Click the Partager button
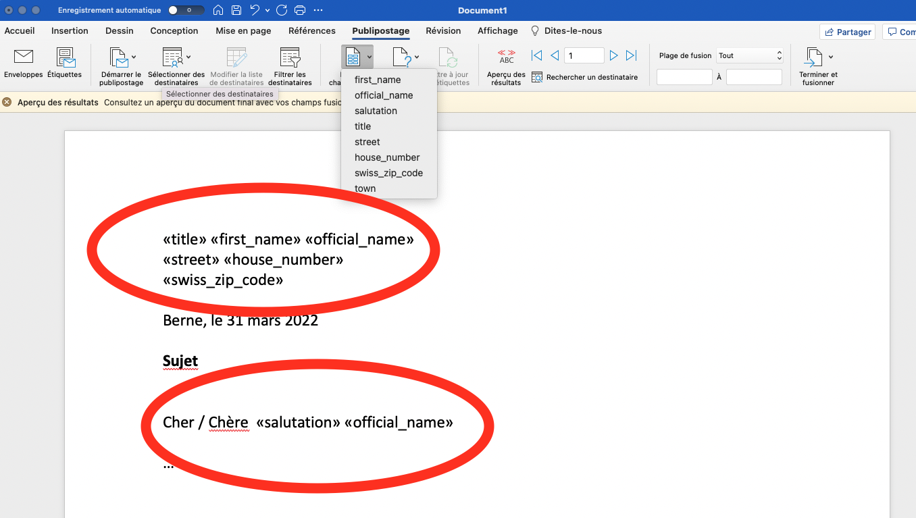The image size is (916, 518). click(x=847, y=32)
